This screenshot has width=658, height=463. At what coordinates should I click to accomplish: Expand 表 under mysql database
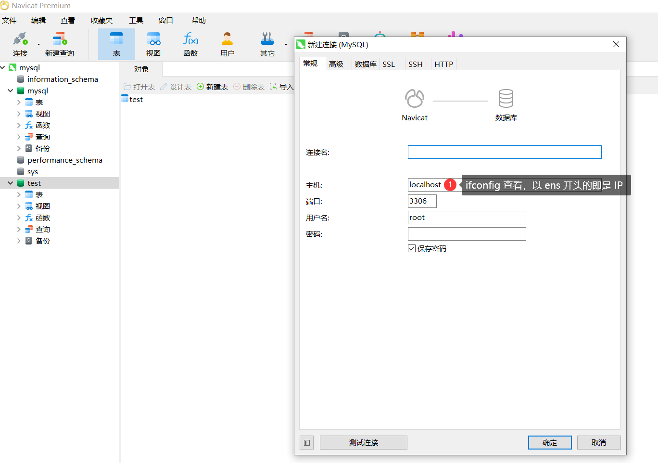pos(19,102)
